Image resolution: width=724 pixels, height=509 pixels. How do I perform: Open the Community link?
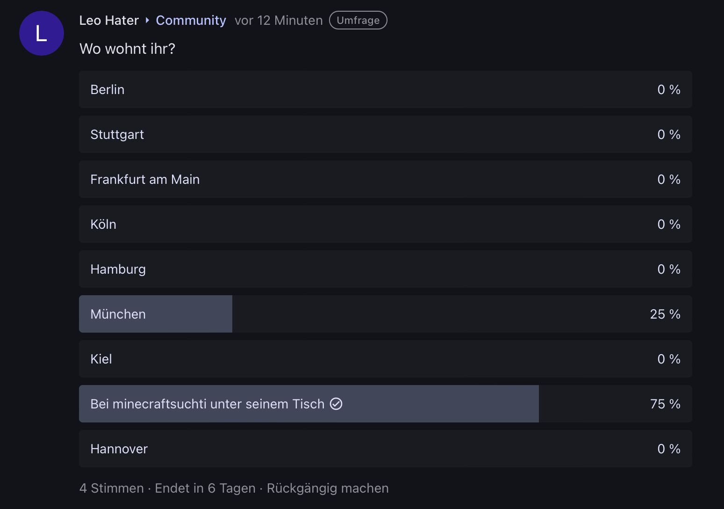(191, 20)
